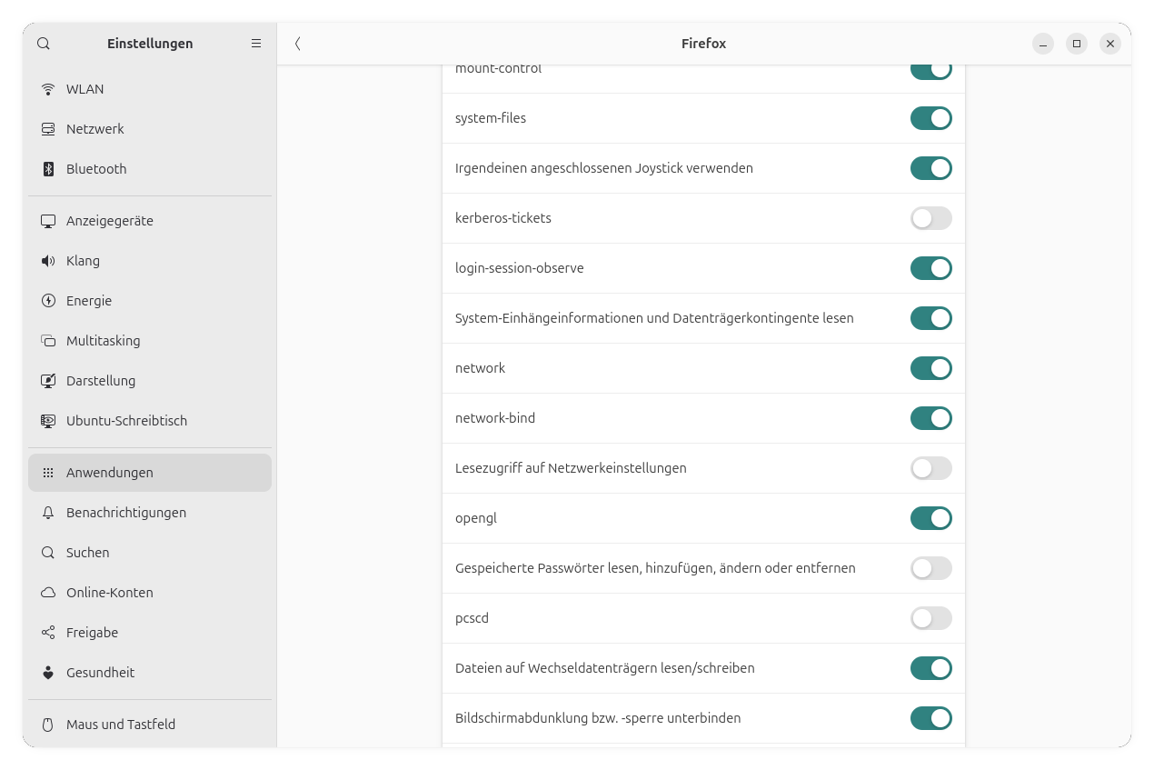Click the Netzwerk icon in sidebar

48,129
